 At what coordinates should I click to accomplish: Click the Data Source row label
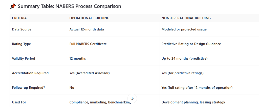[x=21, y=29]
